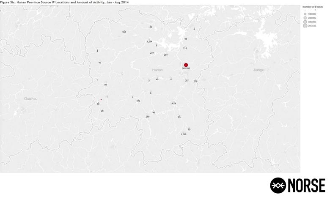Click the 259 data point
The width and height of the screenshot is (330, 197).
pos(148,117)
